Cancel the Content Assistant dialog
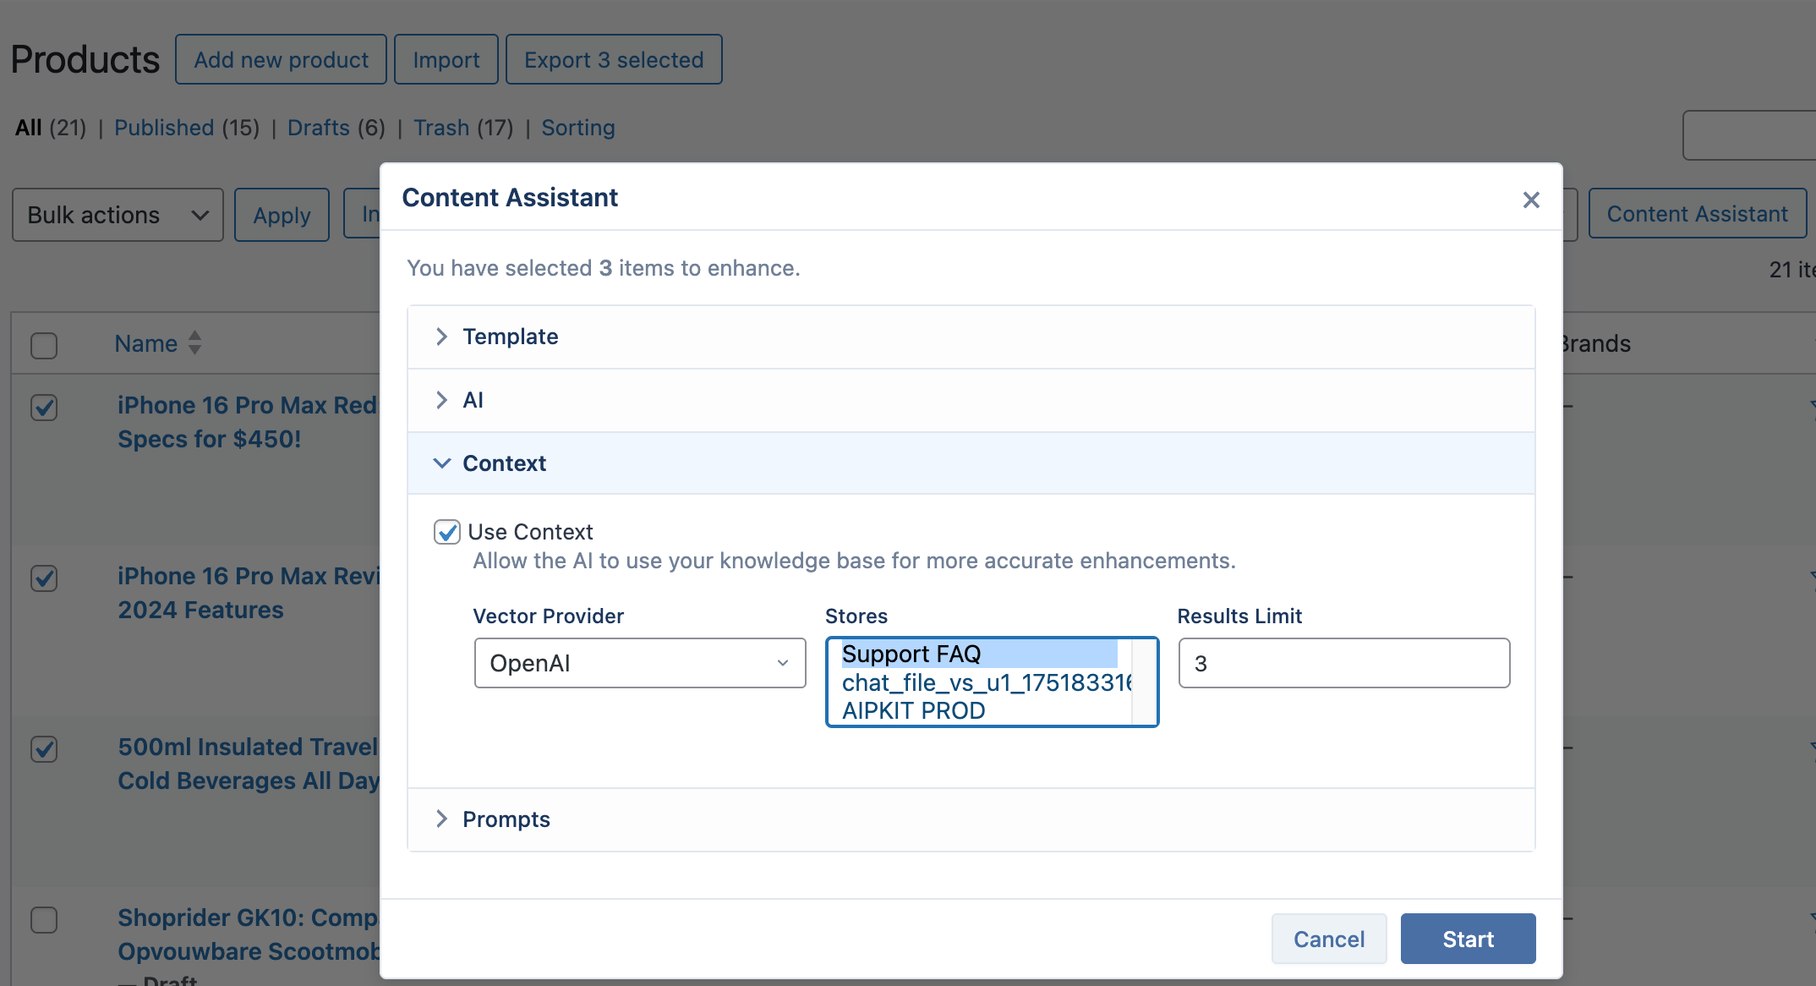This screenshot has width=1816, height=986. [x=1329, y=939]
